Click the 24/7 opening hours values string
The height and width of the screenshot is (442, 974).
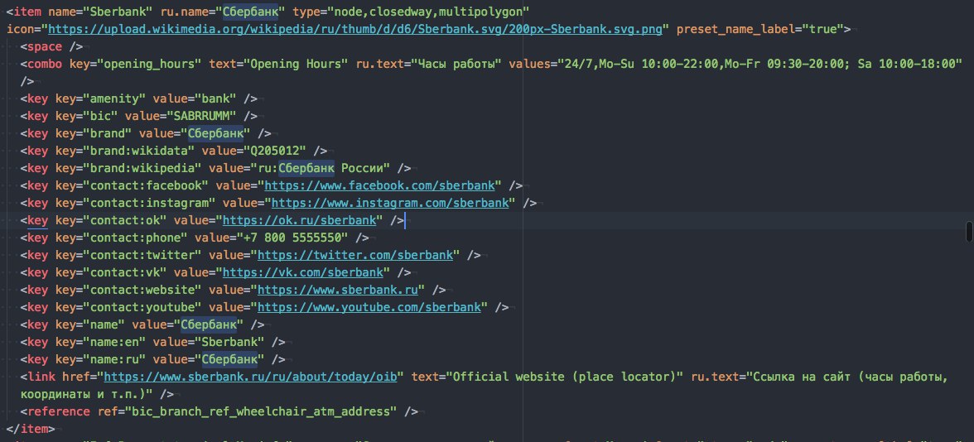pyautogui.click(x=759, y=64)
